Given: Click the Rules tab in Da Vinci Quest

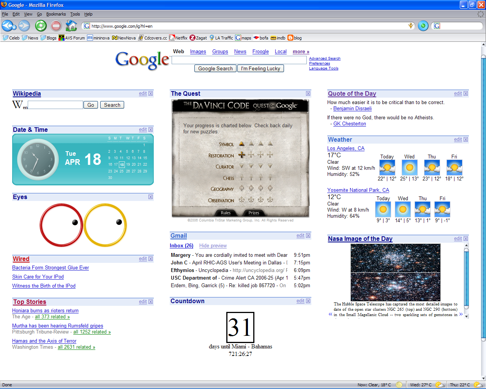Looking at the screenshot, I should pos(226,213).
